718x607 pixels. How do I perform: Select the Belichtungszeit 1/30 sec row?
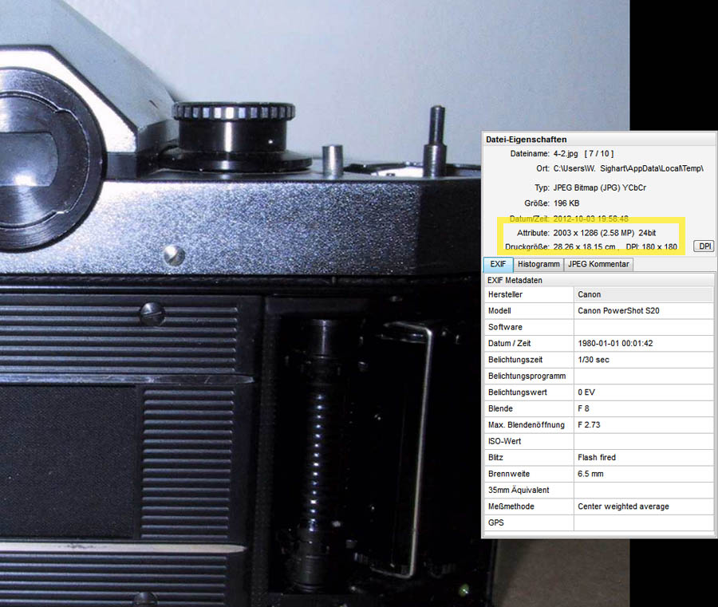point(598,360)
